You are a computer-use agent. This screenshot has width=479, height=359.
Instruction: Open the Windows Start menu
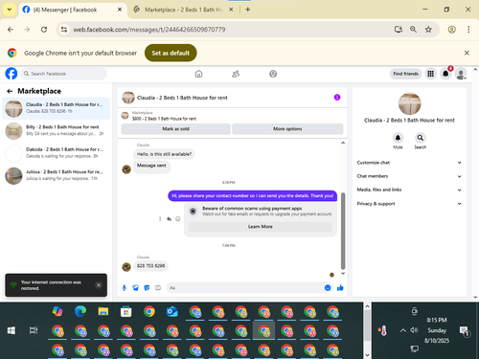[x=11, y=330]
